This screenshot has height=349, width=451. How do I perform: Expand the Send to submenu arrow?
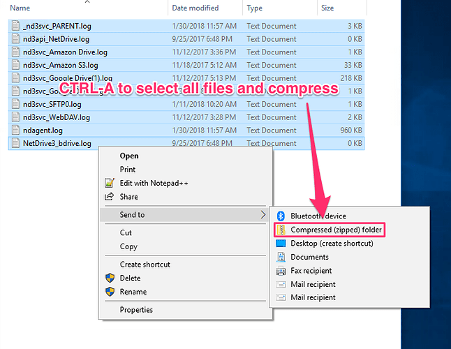click(263, 215)
